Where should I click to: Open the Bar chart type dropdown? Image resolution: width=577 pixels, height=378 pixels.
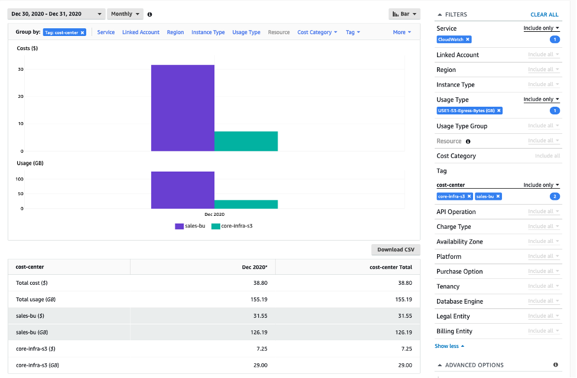click(404, 14)
